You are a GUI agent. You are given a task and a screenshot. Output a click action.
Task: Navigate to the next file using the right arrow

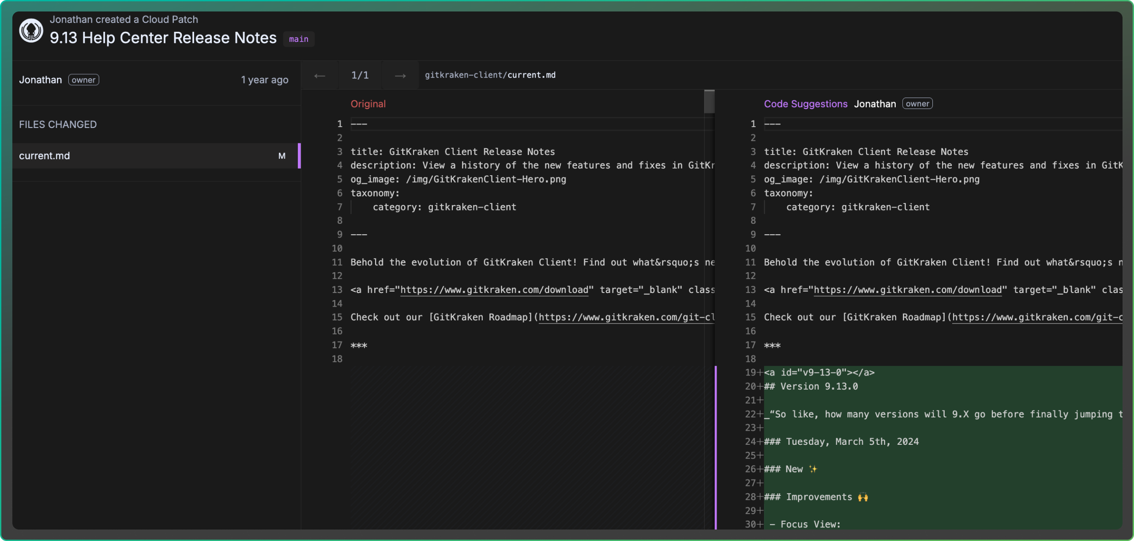click(x=400, y=75)
